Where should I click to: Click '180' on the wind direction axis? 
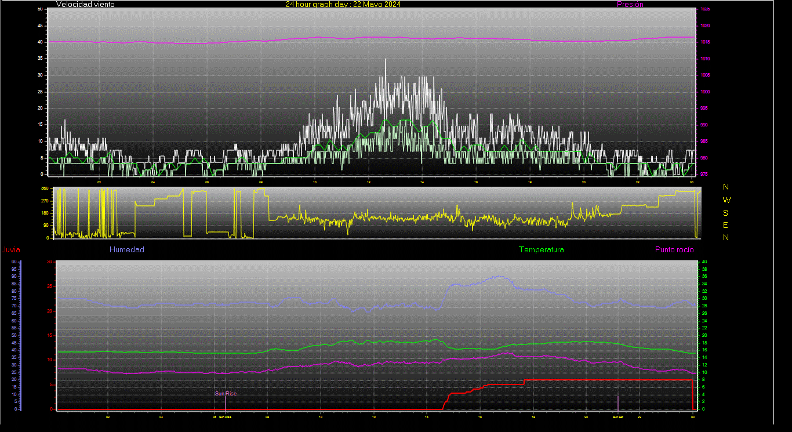tap(45, 213)
